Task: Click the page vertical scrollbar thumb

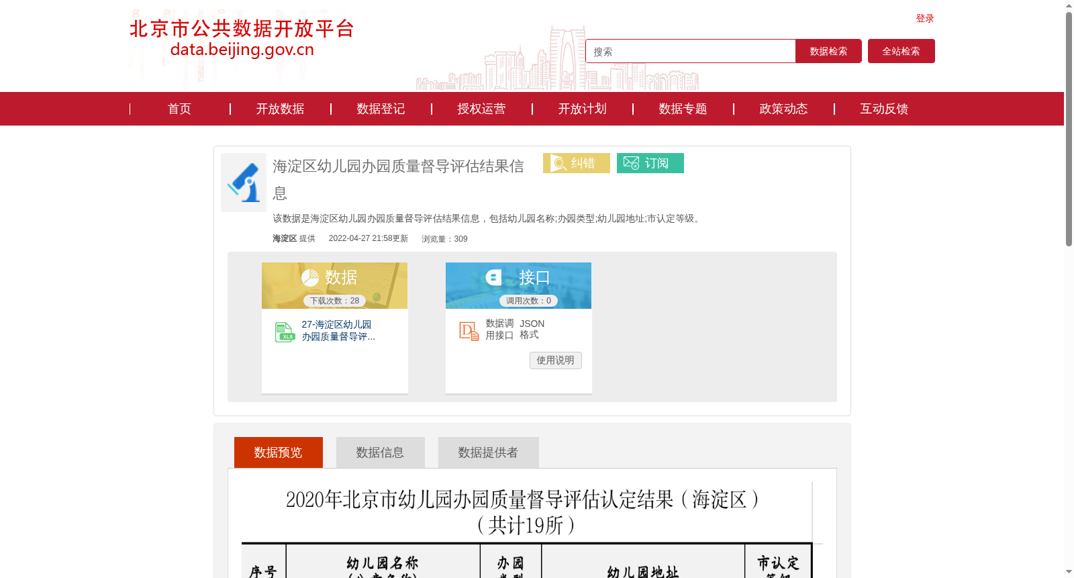Action: 1069,129
